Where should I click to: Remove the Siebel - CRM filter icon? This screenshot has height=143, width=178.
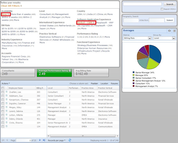point(93,23)
